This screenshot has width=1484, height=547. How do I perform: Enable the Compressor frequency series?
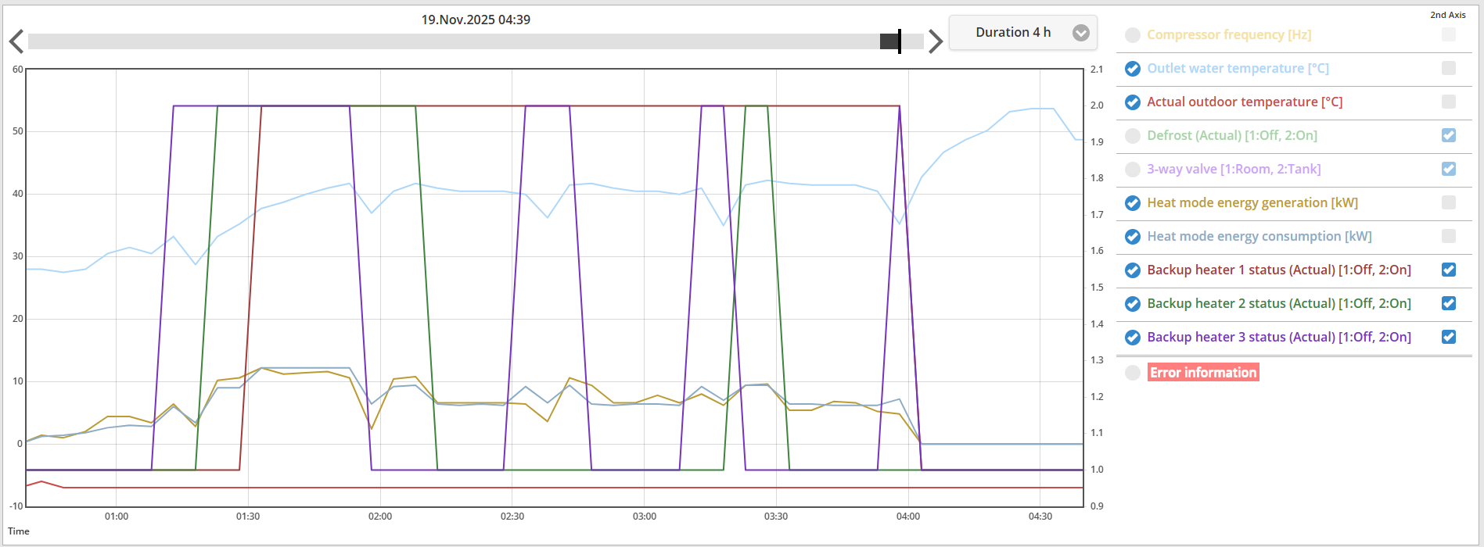point(1132,35)
